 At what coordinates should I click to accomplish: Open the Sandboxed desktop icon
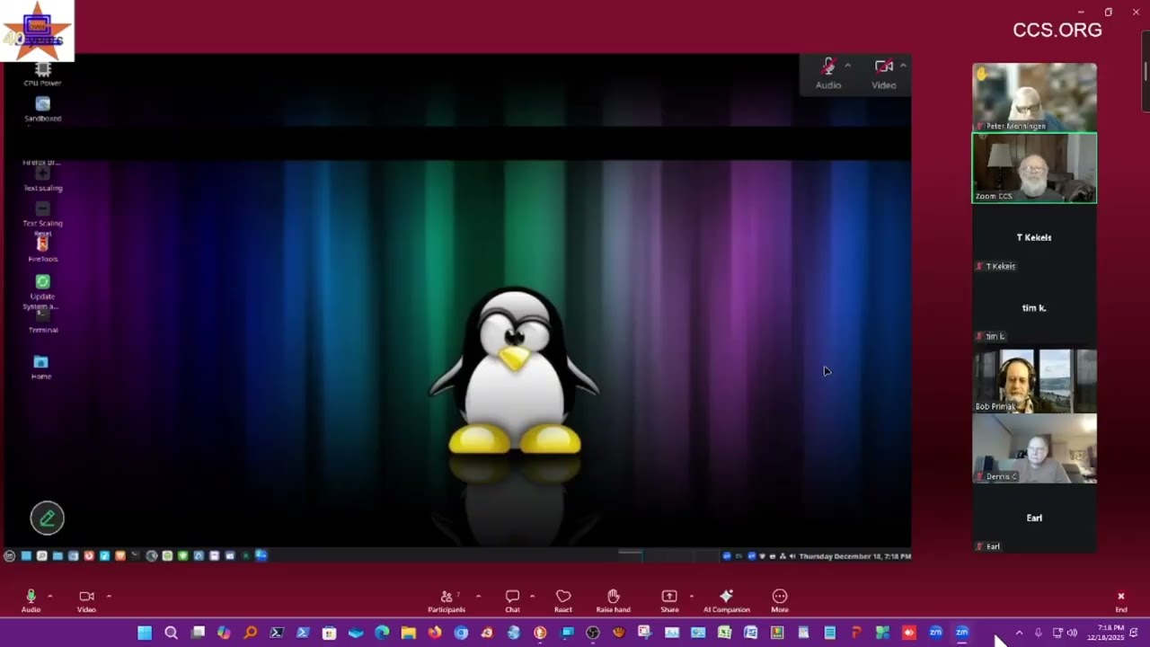(x=42, y=110)
